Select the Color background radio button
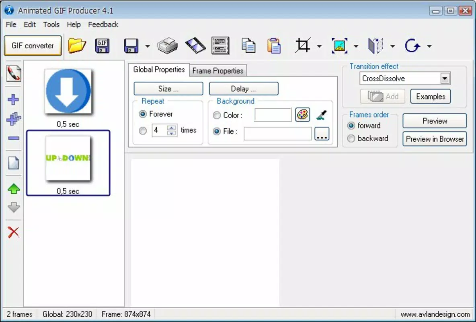 pyautogui.click(x=217, y=115)
